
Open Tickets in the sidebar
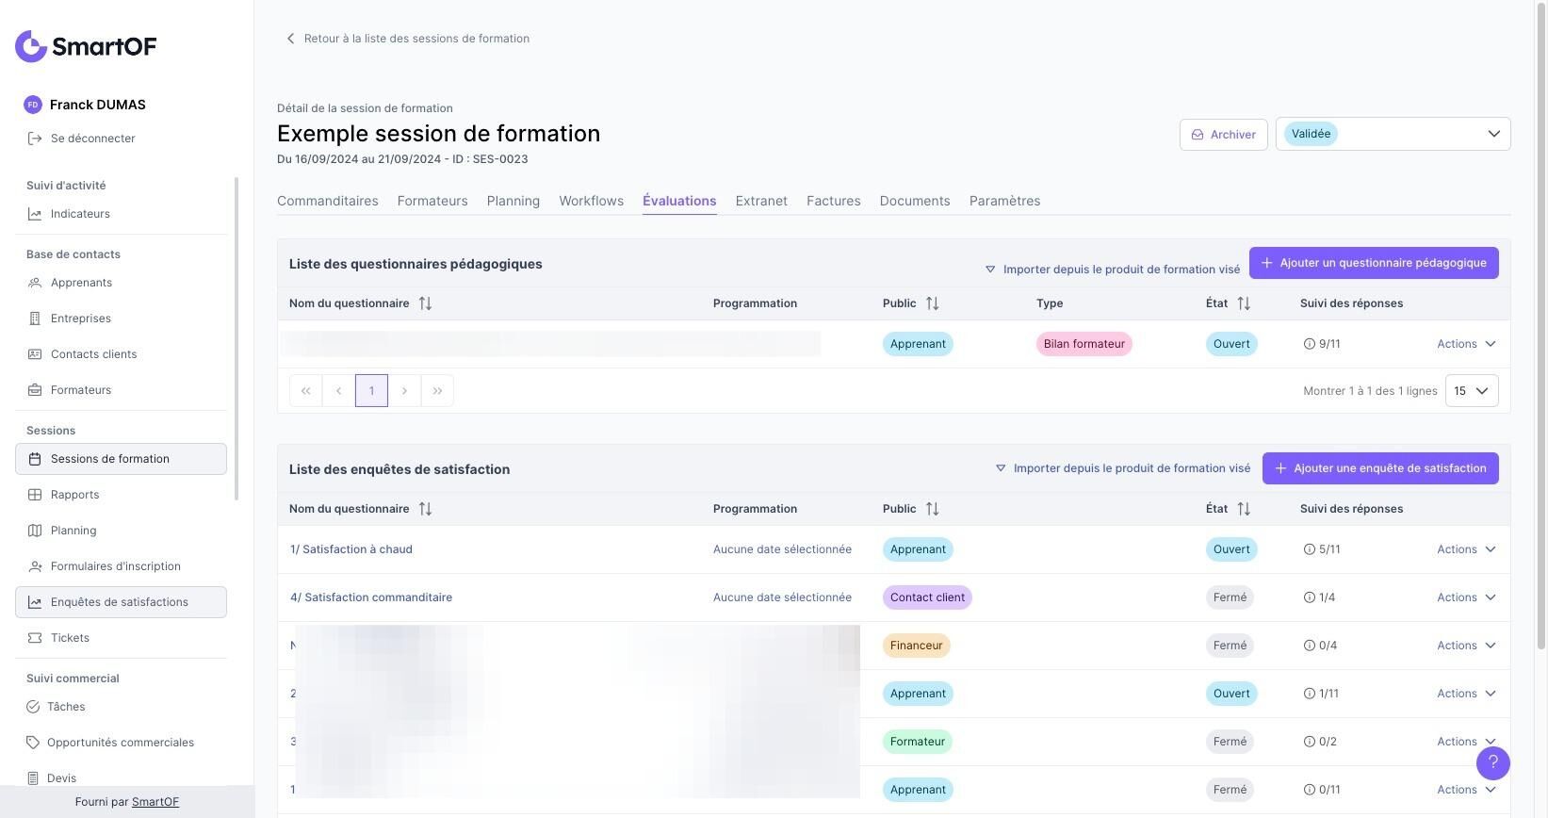tap(121, 638)
